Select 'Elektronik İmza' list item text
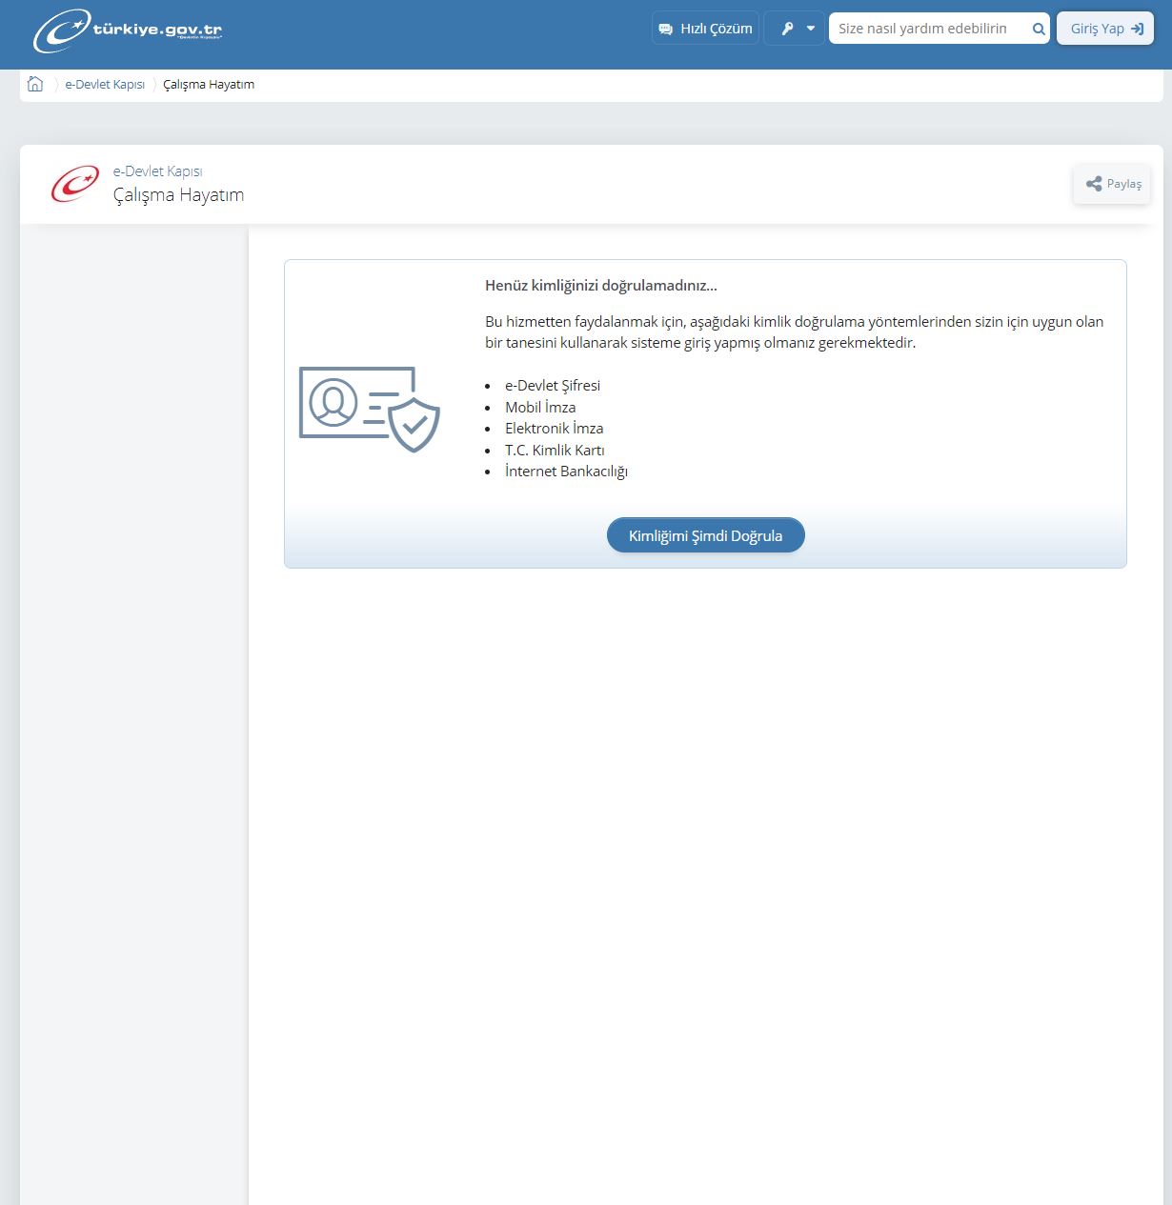The image size is (1172, 1205). [555, 429]
